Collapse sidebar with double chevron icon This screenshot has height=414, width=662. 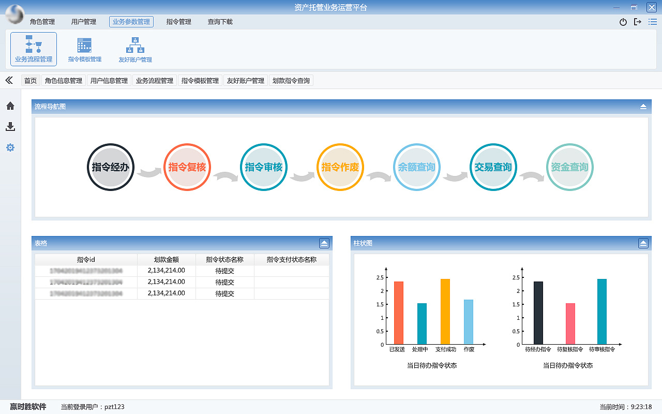point(9,80)
